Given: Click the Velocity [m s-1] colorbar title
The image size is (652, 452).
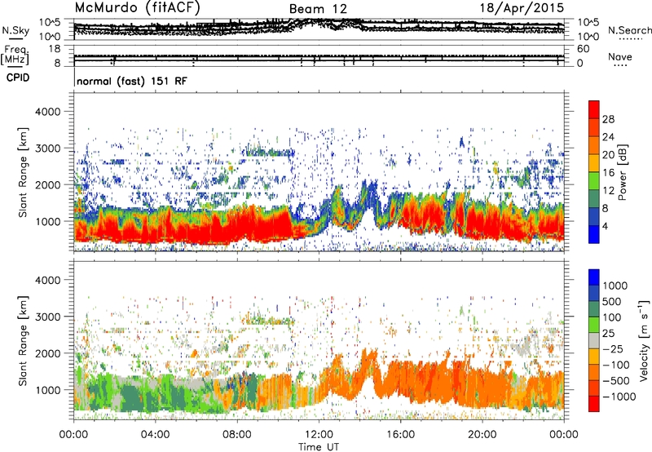Looking at the screenshot, I should pyautogui.click(x=644, y=340).
